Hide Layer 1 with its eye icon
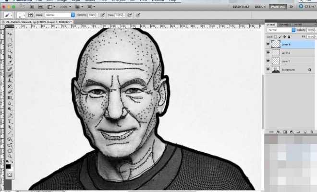This screenshot has width=317, height=192. click(x=268, y=61)
